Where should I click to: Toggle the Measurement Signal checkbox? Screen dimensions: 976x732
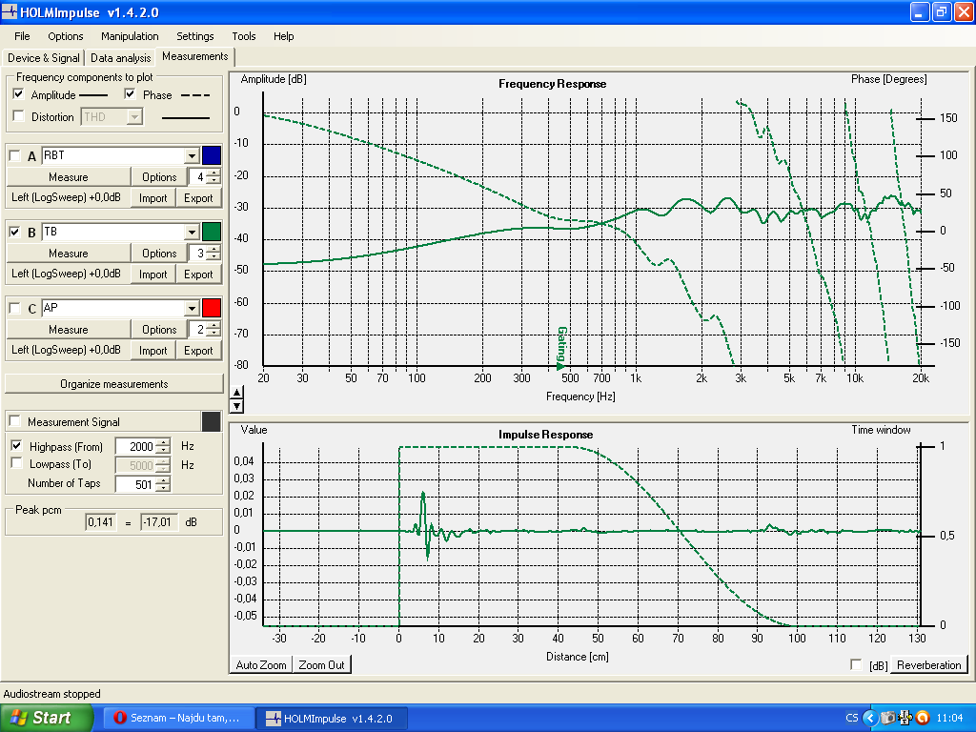15,421
